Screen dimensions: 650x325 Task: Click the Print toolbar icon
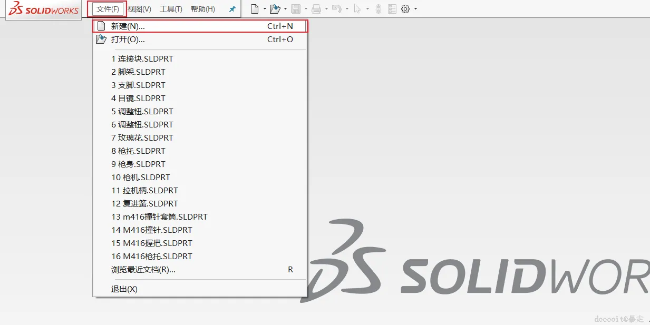316,9
